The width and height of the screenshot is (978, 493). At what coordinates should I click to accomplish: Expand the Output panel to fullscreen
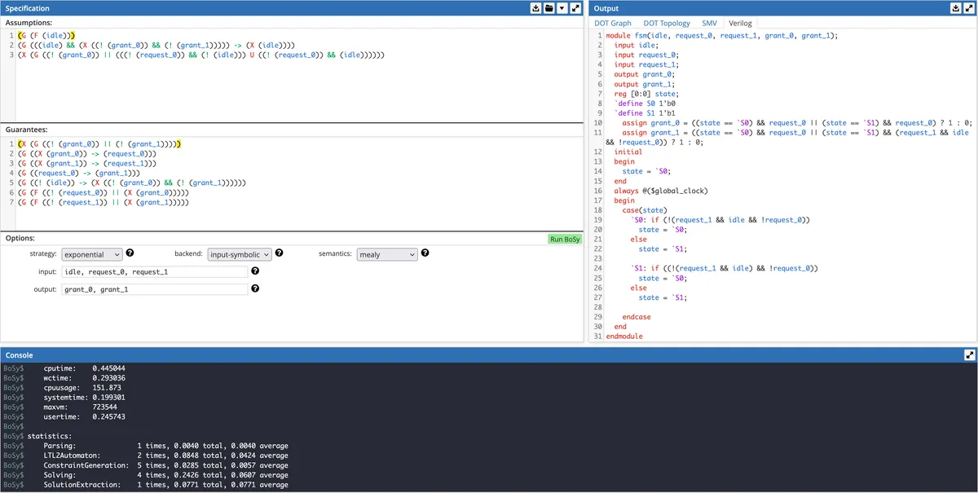click(969, 7)
